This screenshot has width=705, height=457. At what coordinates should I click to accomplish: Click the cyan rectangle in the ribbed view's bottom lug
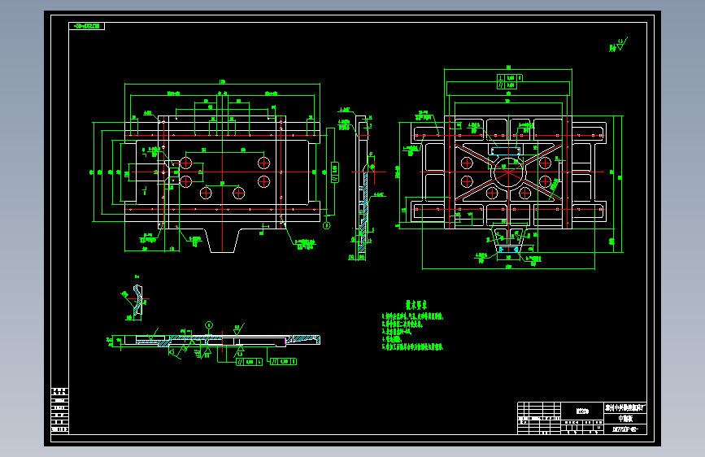(508, 249)
